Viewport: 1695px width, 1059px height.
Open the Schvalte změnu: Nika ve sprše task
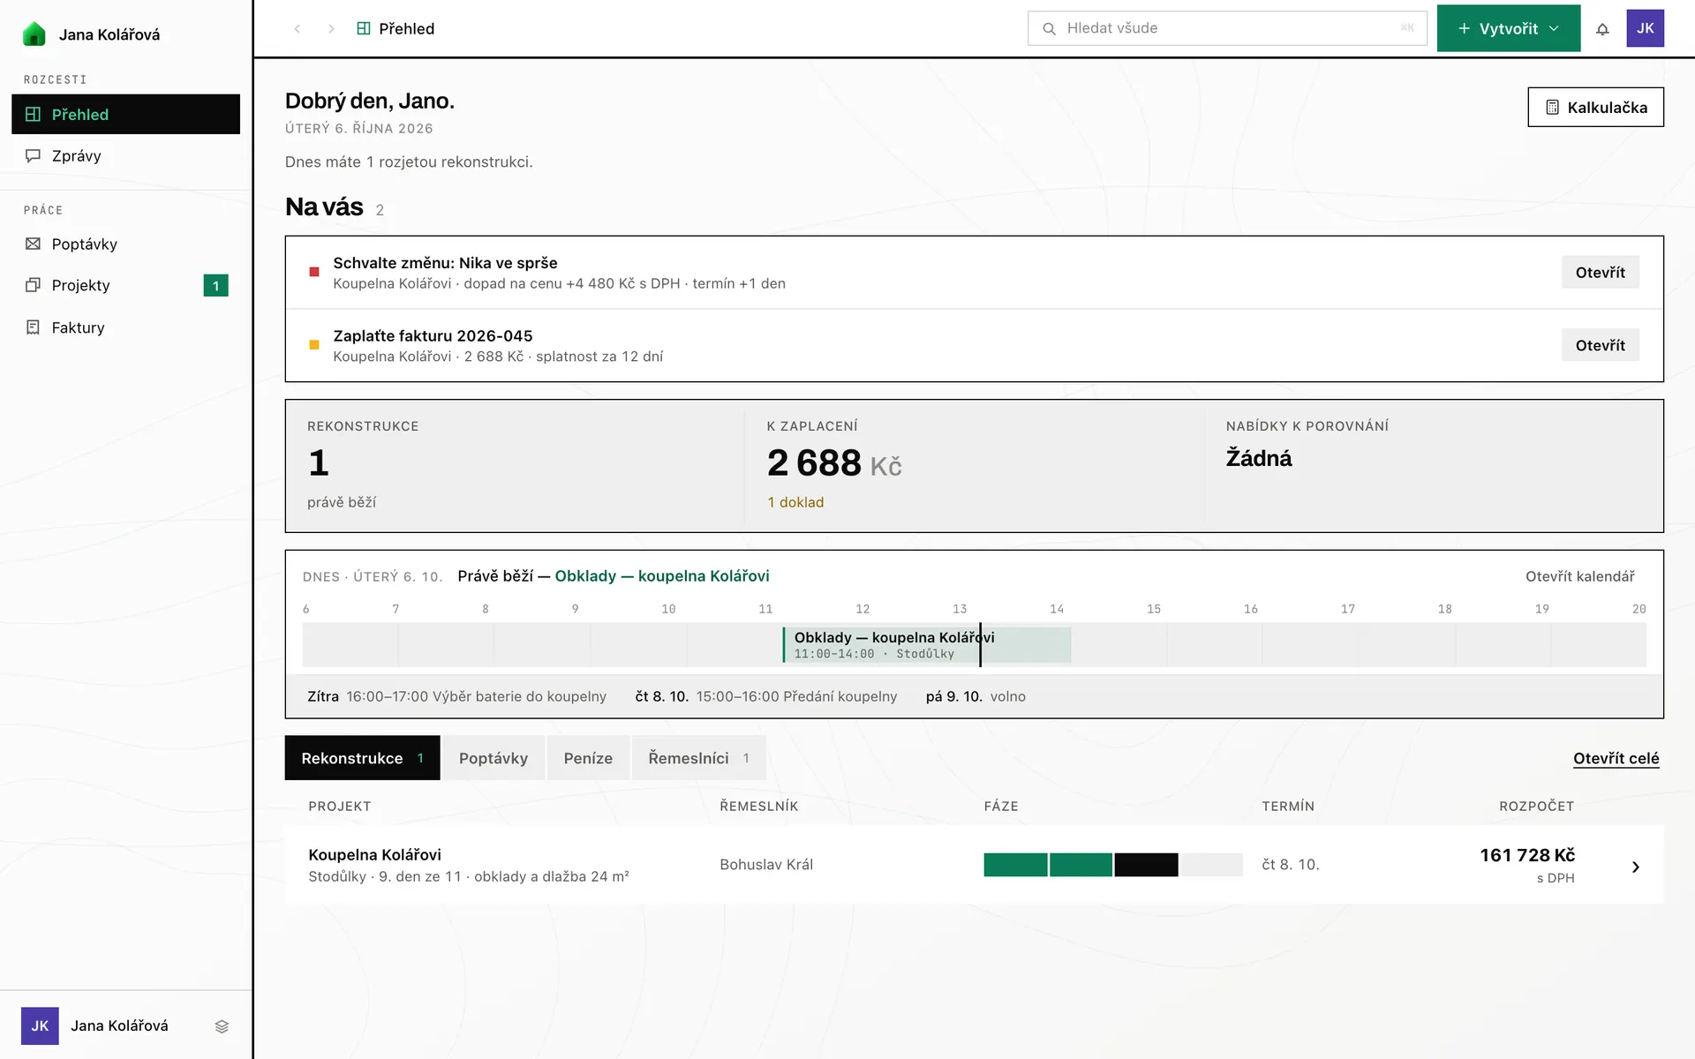[x=1600, y=272]
